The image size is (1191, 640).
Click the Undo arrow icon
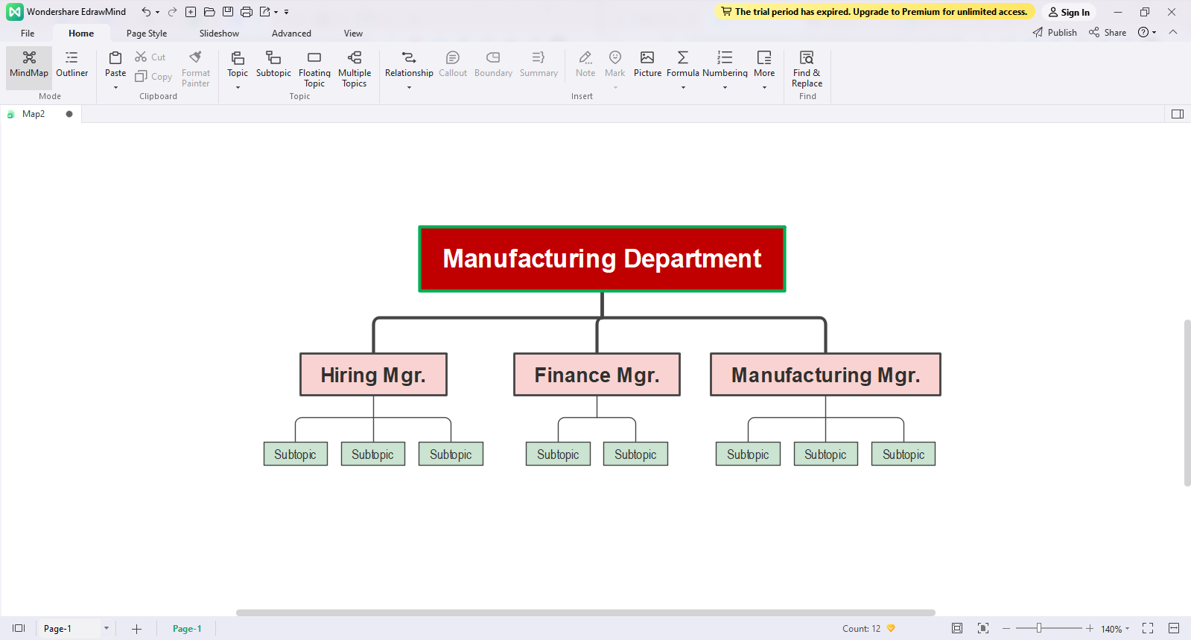point(146,12)
